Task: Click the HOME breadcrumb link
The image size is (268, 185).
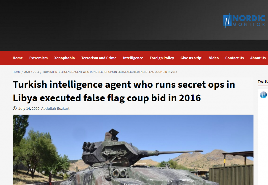Action: tap(16, 72)
